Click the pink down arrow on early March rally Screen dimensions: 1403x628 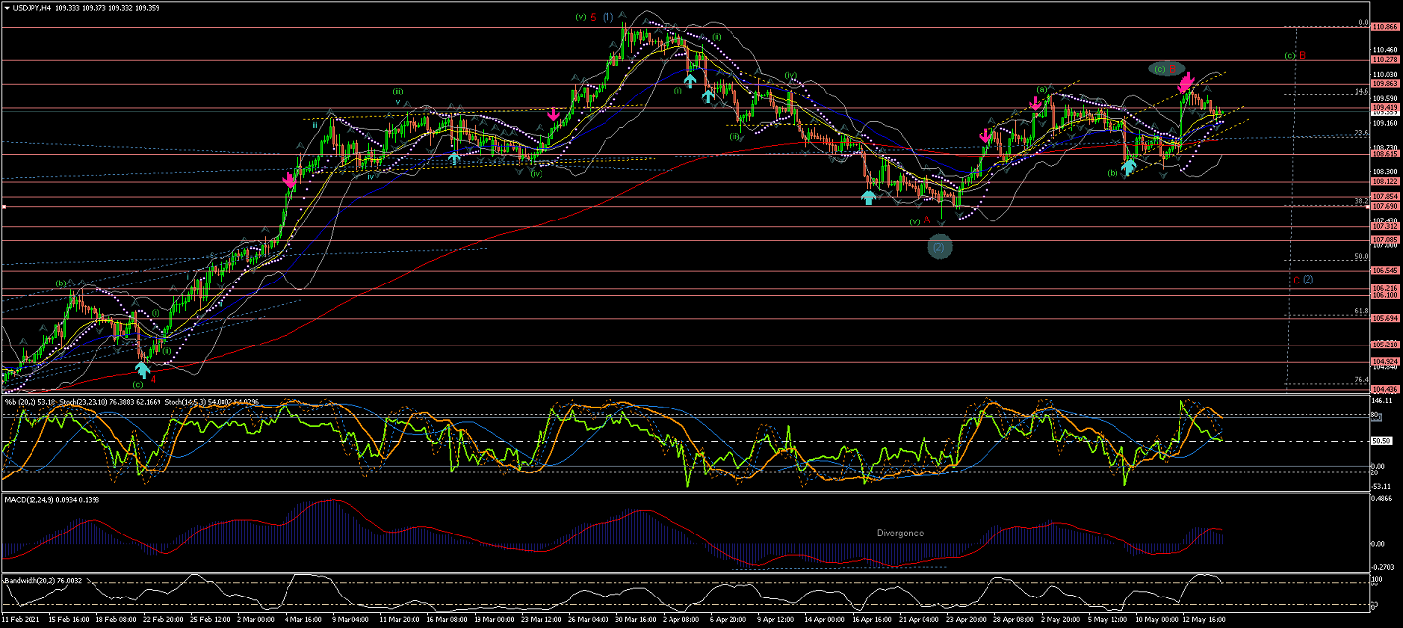(x=289, y=180)
